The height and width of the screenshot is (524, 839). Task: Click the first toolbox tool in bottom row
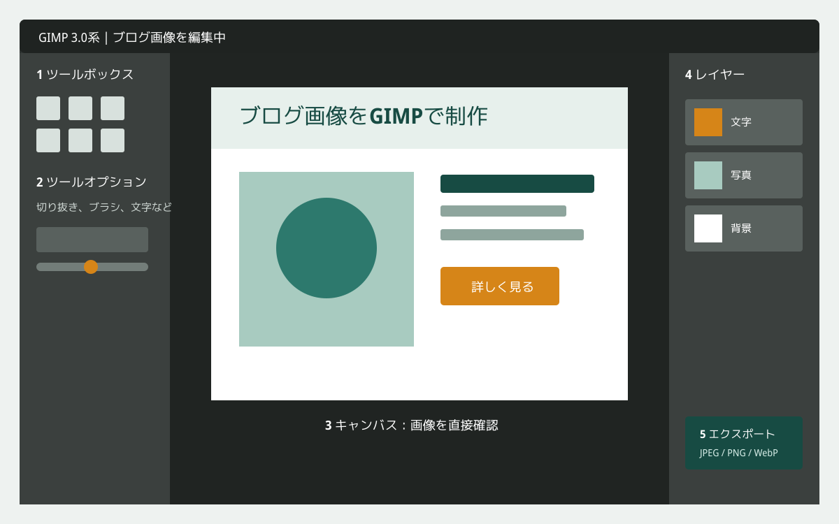pos(48,140)
